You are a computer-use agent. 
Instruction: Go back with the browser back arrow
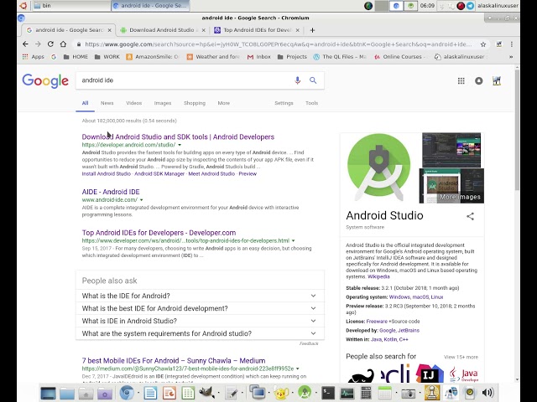pyautogui.click(x=25, y=44)
